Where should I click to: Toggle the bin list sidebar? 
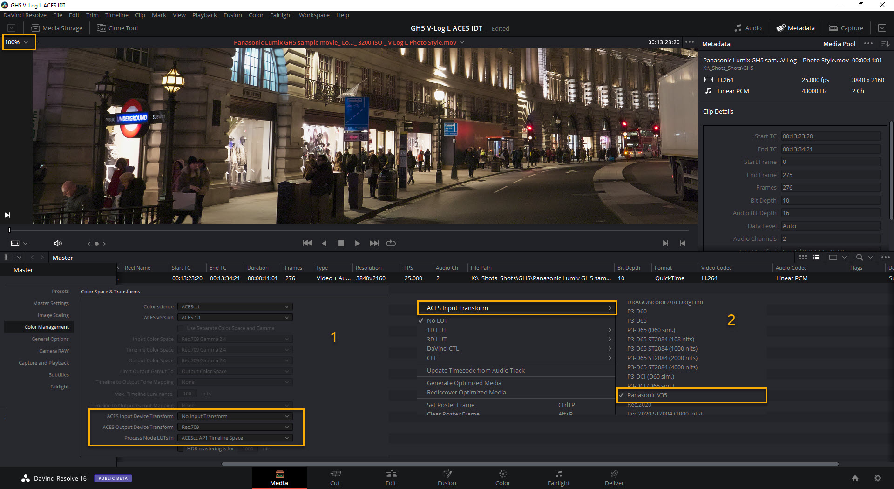(x=8, y=257)
